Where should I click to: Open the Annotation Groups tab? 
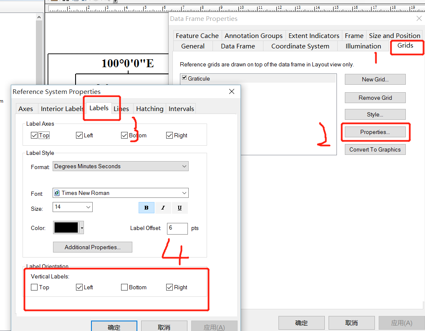click(x=253, y=36)
